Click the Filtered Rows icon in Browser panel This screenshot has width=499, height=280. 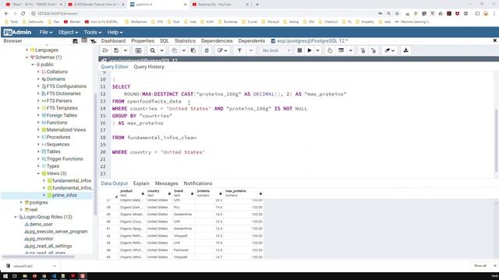pyautogui.click(x=94, y=41)
